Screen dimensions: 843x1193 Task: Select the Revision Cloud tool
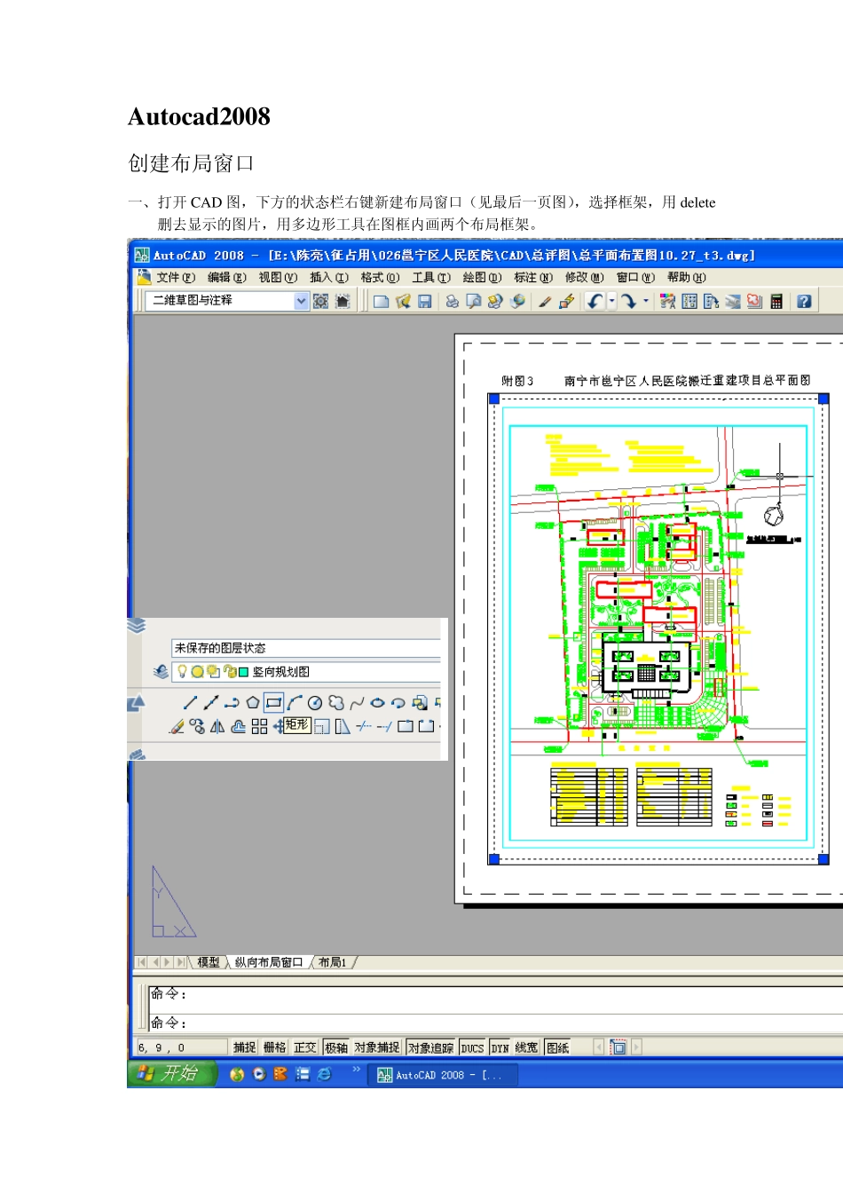336,703
